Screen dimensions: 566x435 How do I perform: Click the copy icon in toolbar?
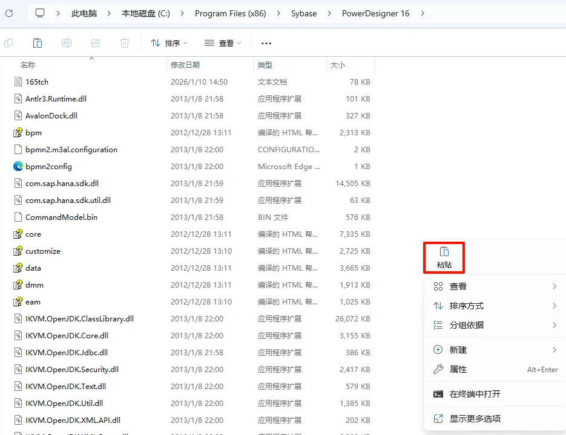(x=8, y=43)
